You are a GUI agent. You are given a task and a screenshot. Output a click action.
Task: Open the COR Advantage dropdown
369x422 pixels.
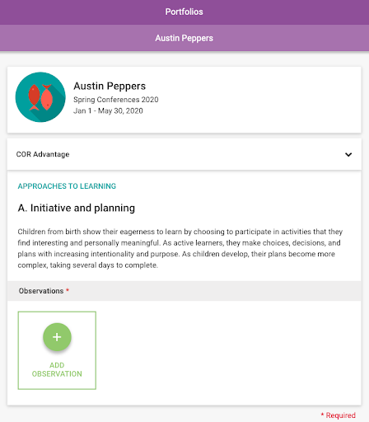click(184, 154)
